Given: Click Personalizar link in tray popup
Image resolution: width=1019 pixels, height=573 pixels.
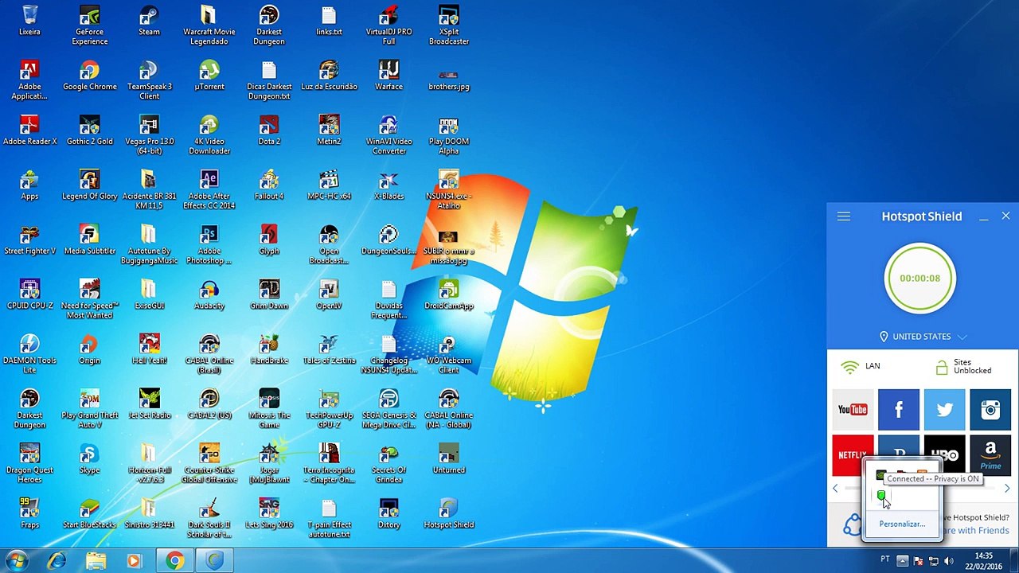Looking at the screenshot, I should (902, 524).
